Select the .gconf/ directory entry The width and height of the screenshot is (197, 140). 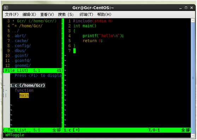point(20,56)
